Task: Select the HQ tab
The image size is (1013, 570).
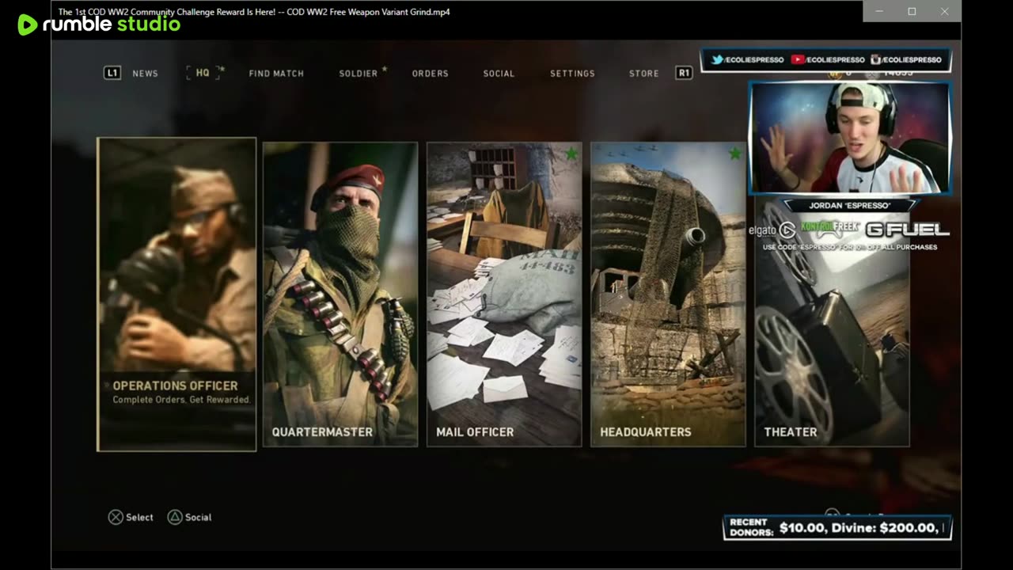Action: tap(203, 73)
